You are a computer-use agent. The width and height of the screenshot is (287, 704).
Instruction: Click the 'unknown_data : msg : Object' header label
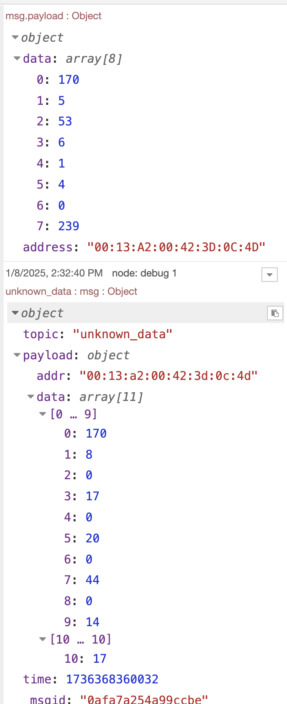(71, 291)
